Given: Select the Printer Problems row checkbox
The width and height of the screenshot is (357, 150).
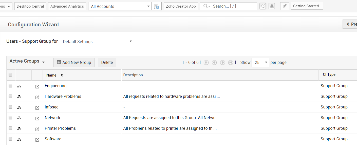Looking at the screenshot, I should [x=10, y=128].
